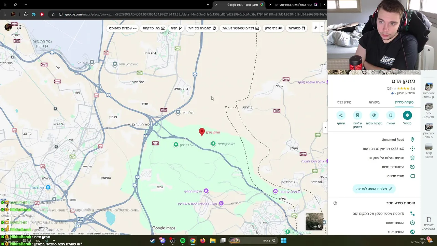Open Chrome's three-dot menu
437x246 pixels.
coord(5,14)
